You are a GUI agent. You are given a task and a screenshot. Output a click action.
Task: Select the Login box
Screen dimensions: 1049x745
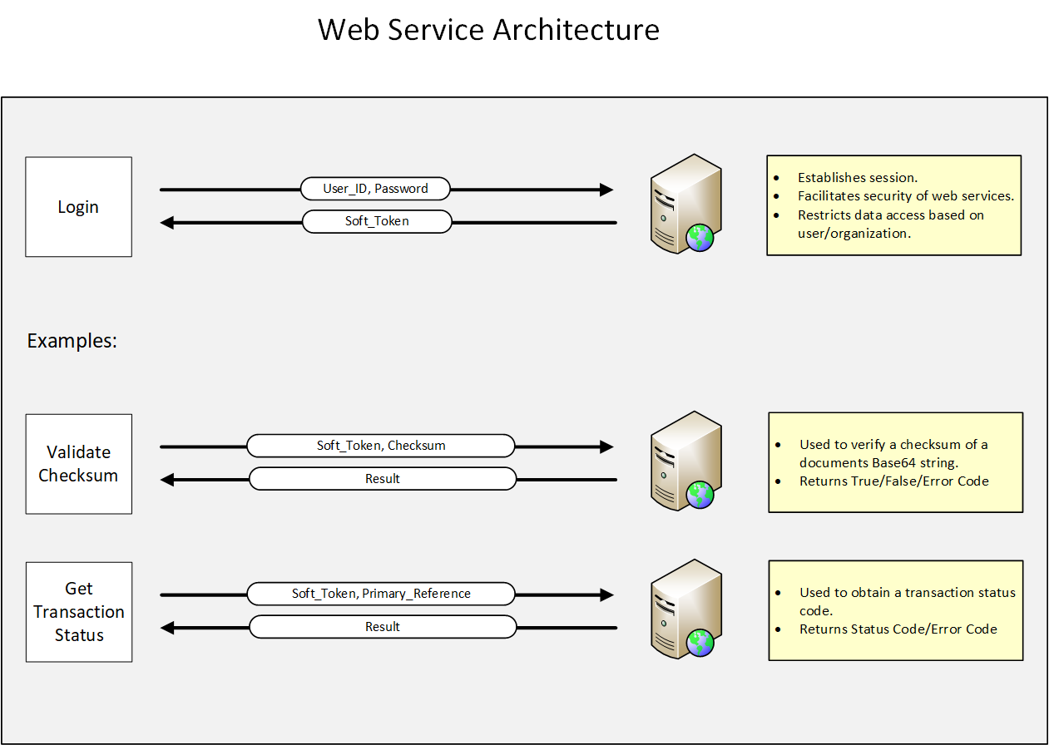coord(78,207)
